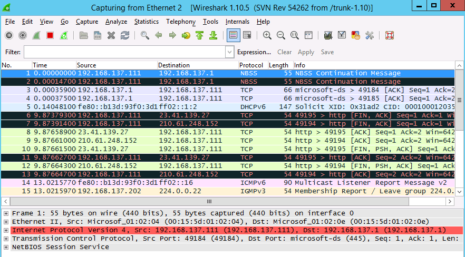Image resolution: width=465 pixels, height=257 pixels.
Task: Open the View menu
Action: click(x=46, y=22)
